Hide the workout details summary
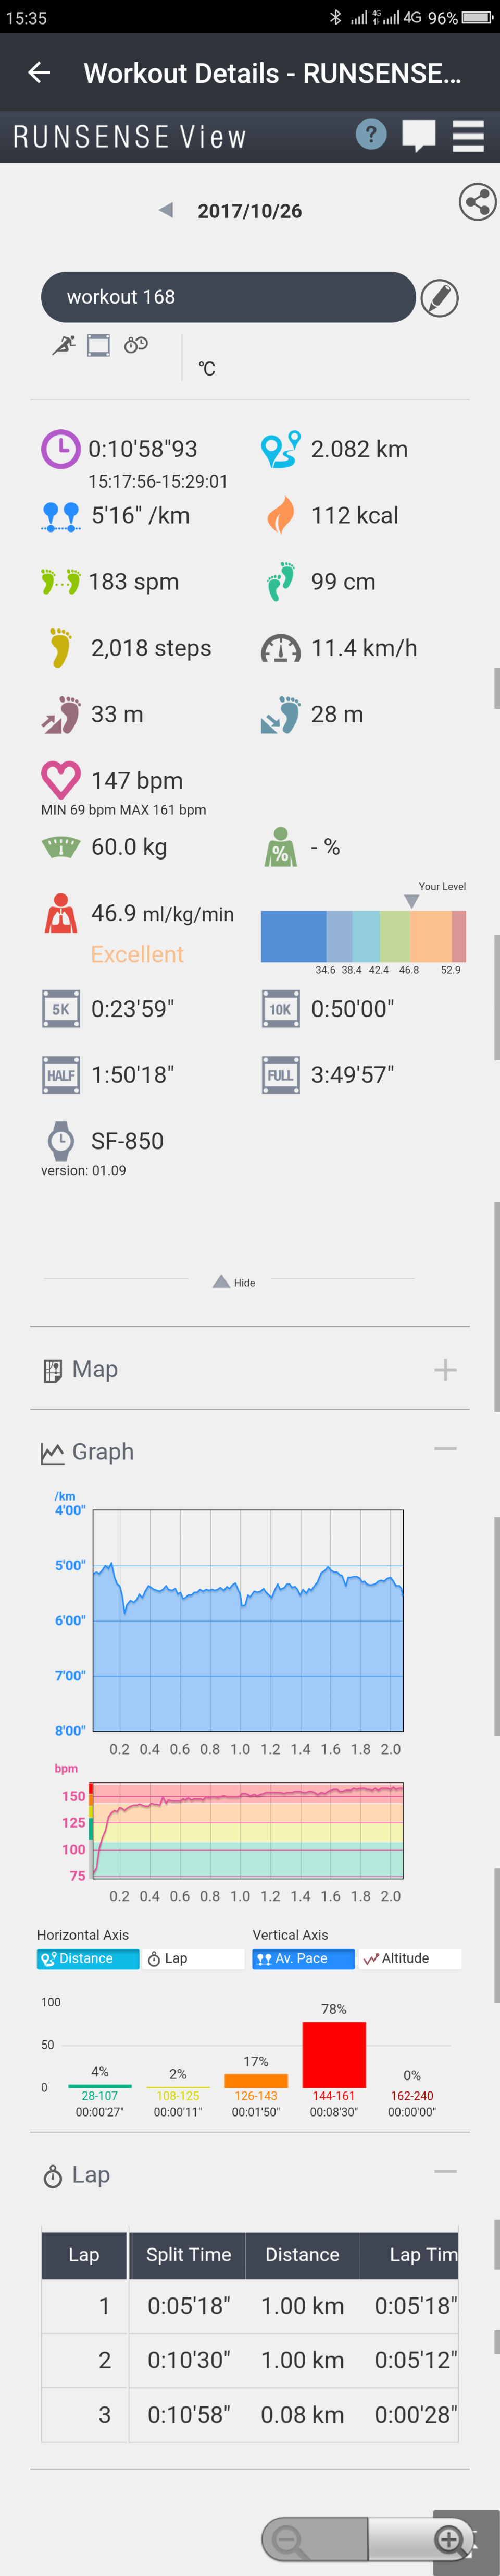Image resolution: width=500 pixels, height=2576 pixels. (x=234, y=1282)
